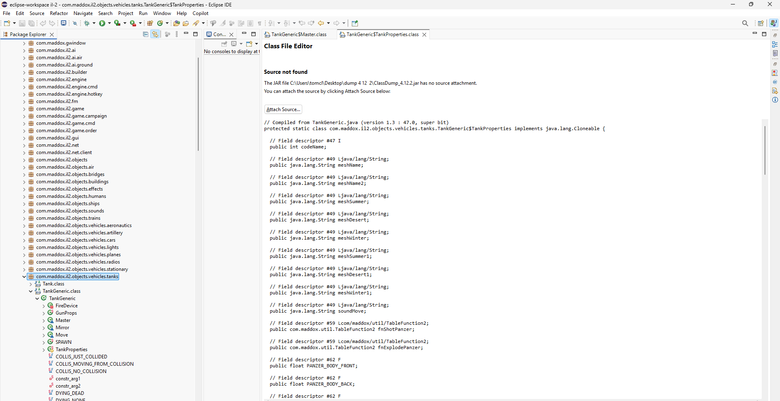Open the Javadoc @ view icon
The height and width of the screenshot is (401, 780).
[x=775, y=82]
